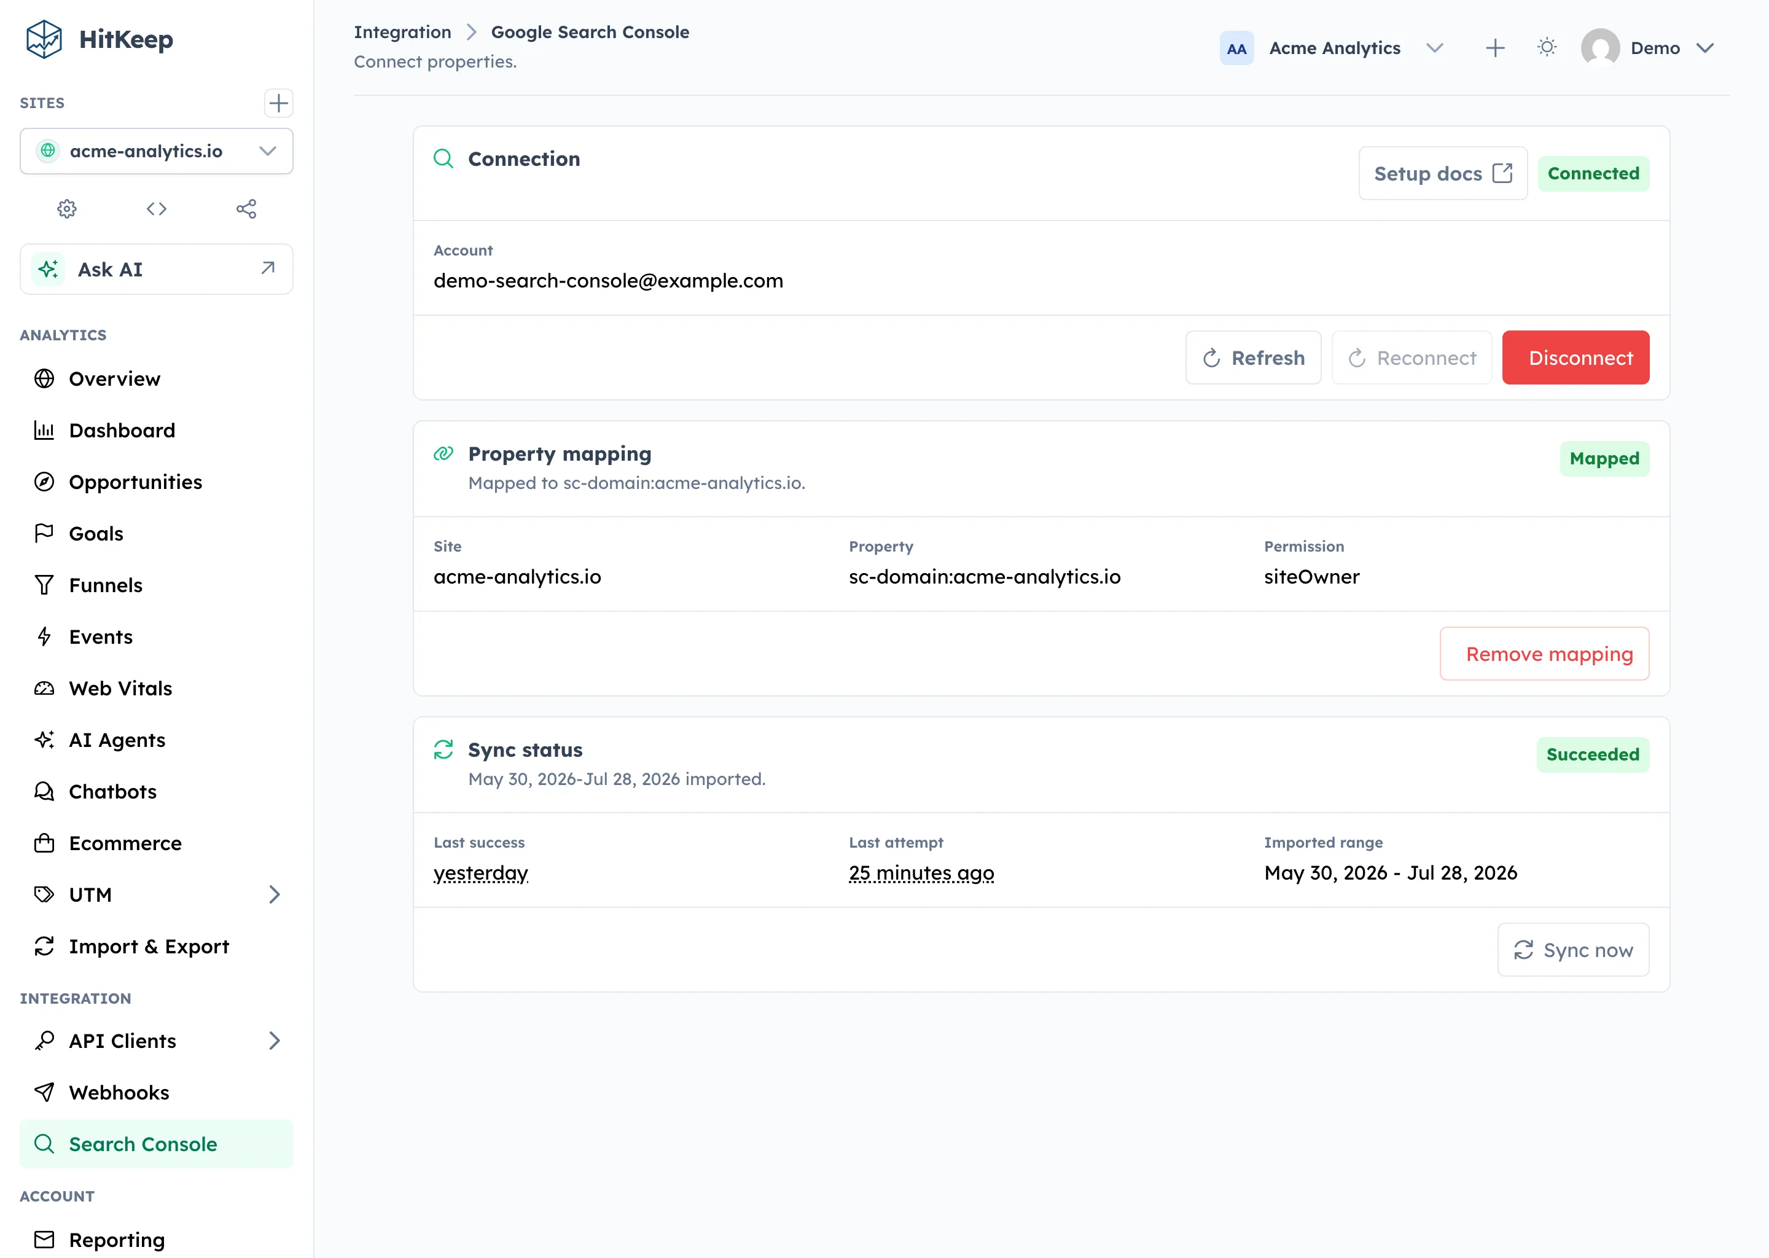Remove the property mapping
This screenshot has width=1769, height=1258.
pyautogui.click(x=1544, y=654)
